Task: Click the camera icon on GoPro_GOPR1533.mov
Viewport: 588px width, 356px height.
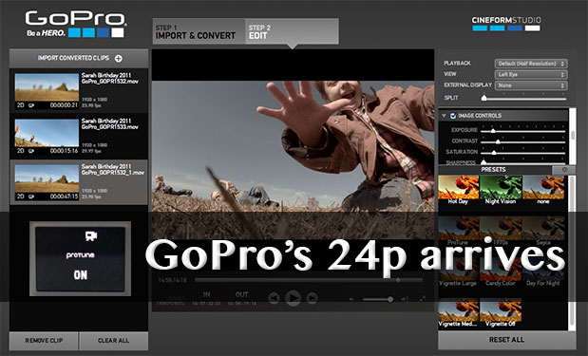Action: (31, 151)
